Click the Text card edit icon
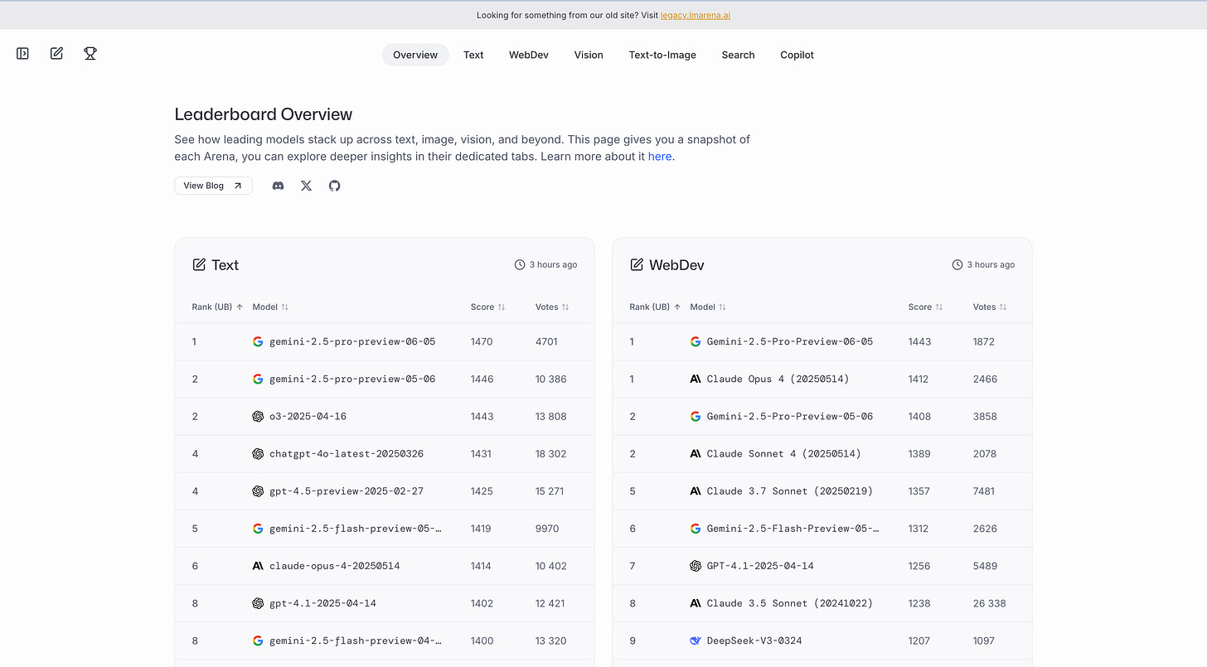This screenshot has width=1207, height=667. [199, 265]
